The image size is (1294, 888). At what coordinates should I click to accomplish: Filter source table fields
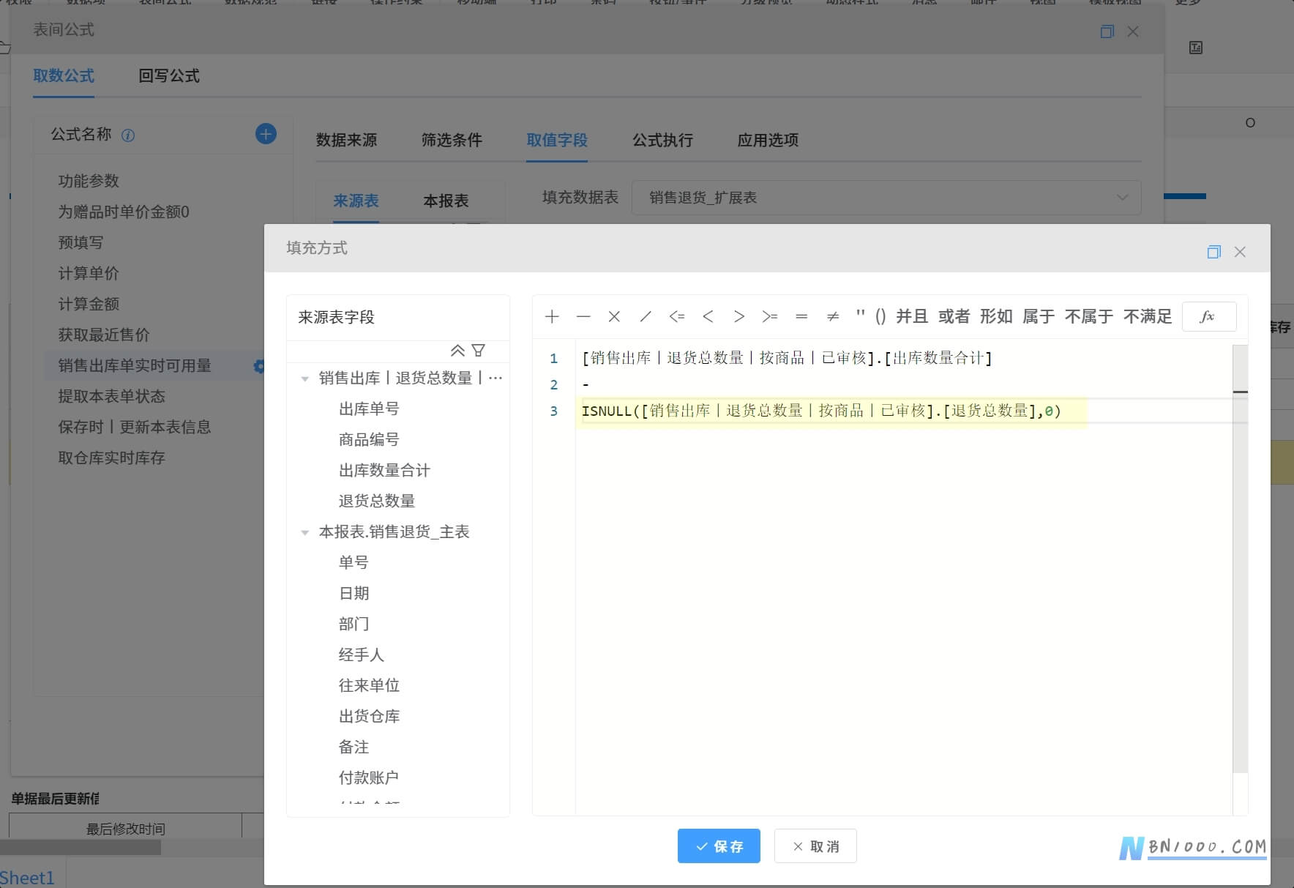[479, 351]
